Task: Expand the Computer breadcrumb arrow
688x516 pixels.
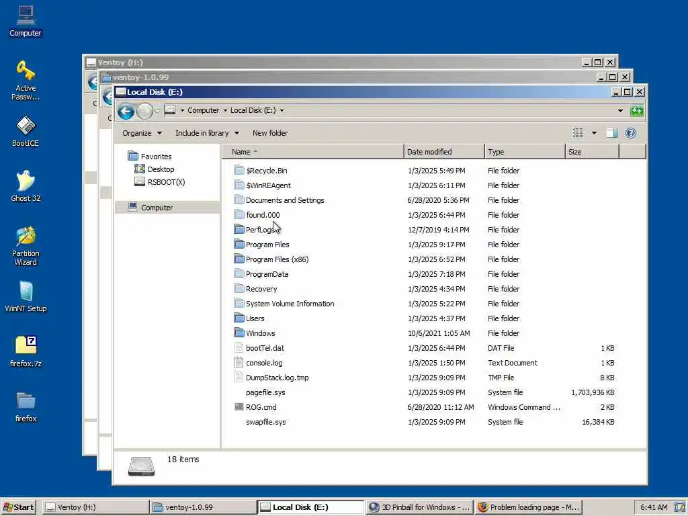Action: [225, 111]
